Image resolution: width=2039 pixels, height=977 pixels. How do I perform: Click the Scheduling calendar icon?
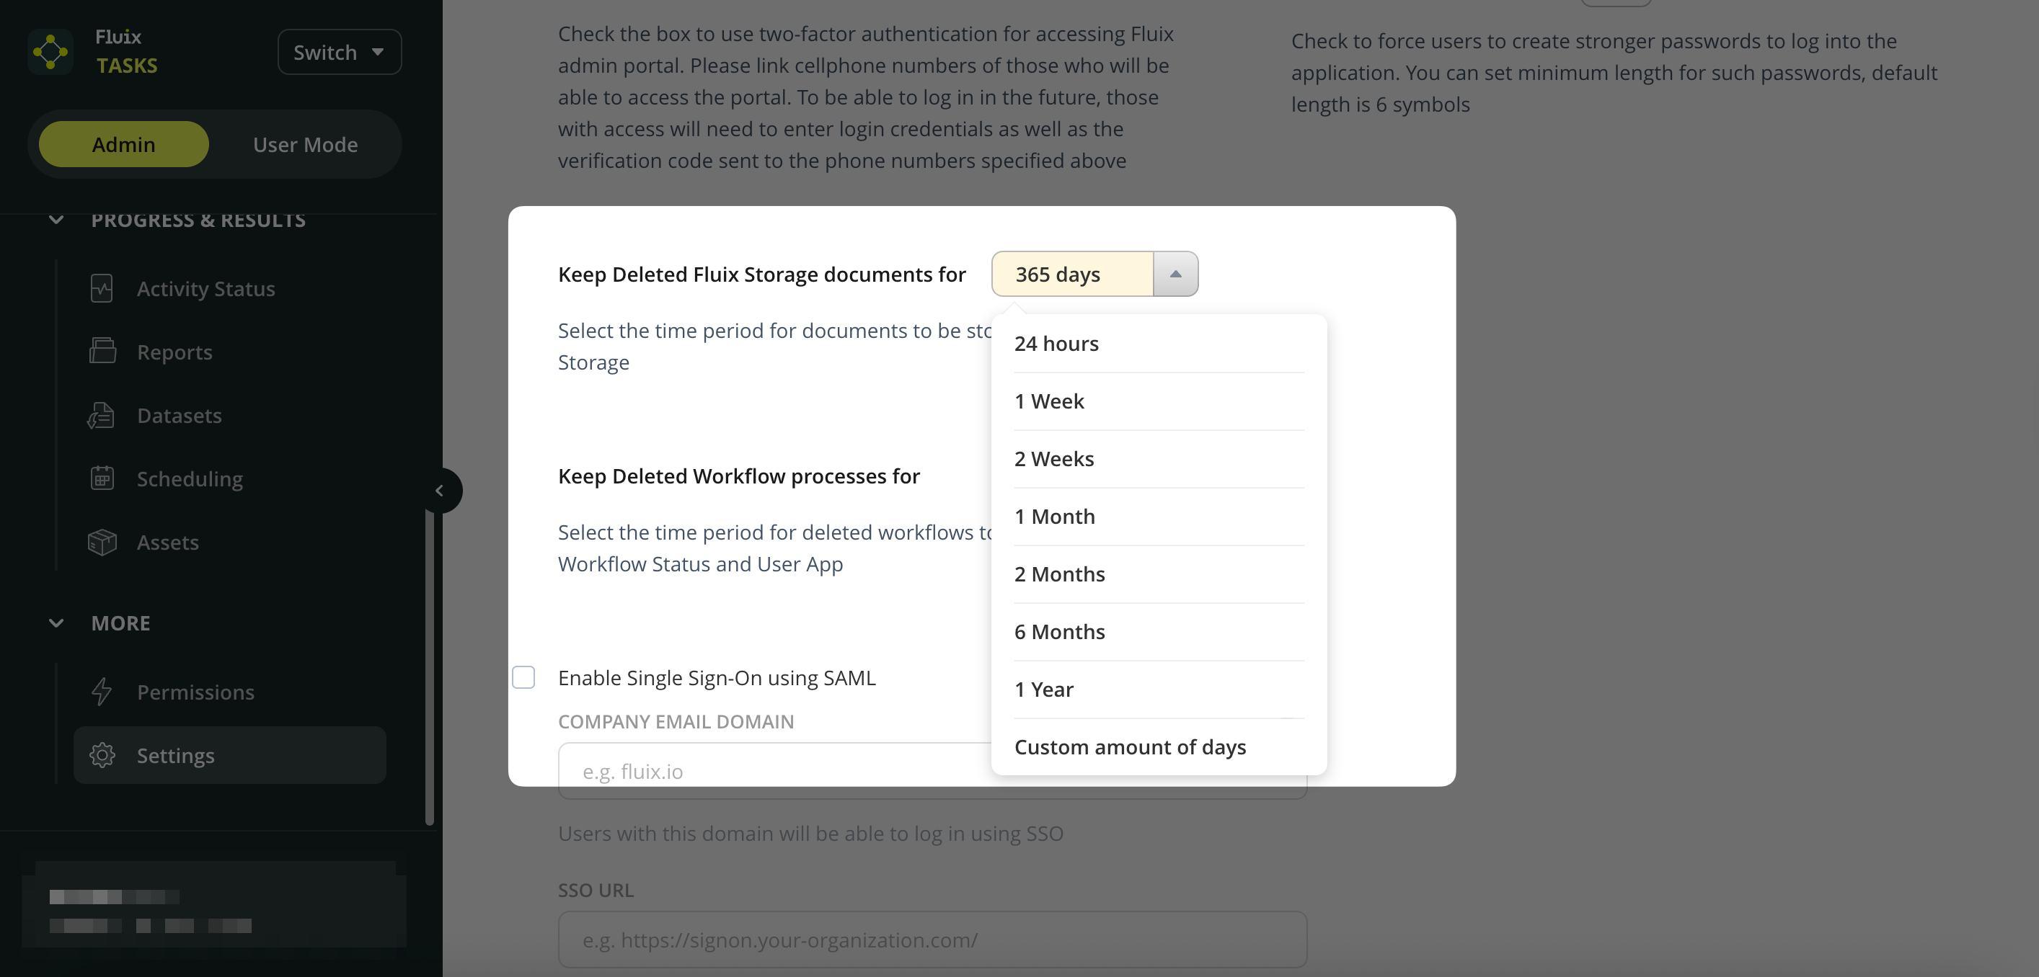102,478
